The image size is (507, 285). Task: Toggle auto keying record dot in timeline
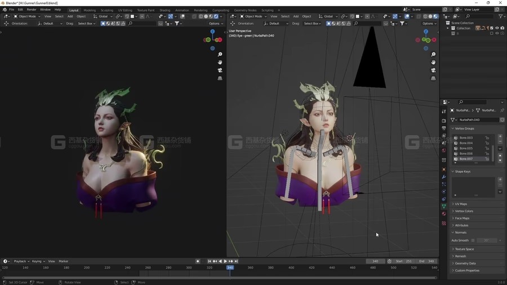pos(198,261)
